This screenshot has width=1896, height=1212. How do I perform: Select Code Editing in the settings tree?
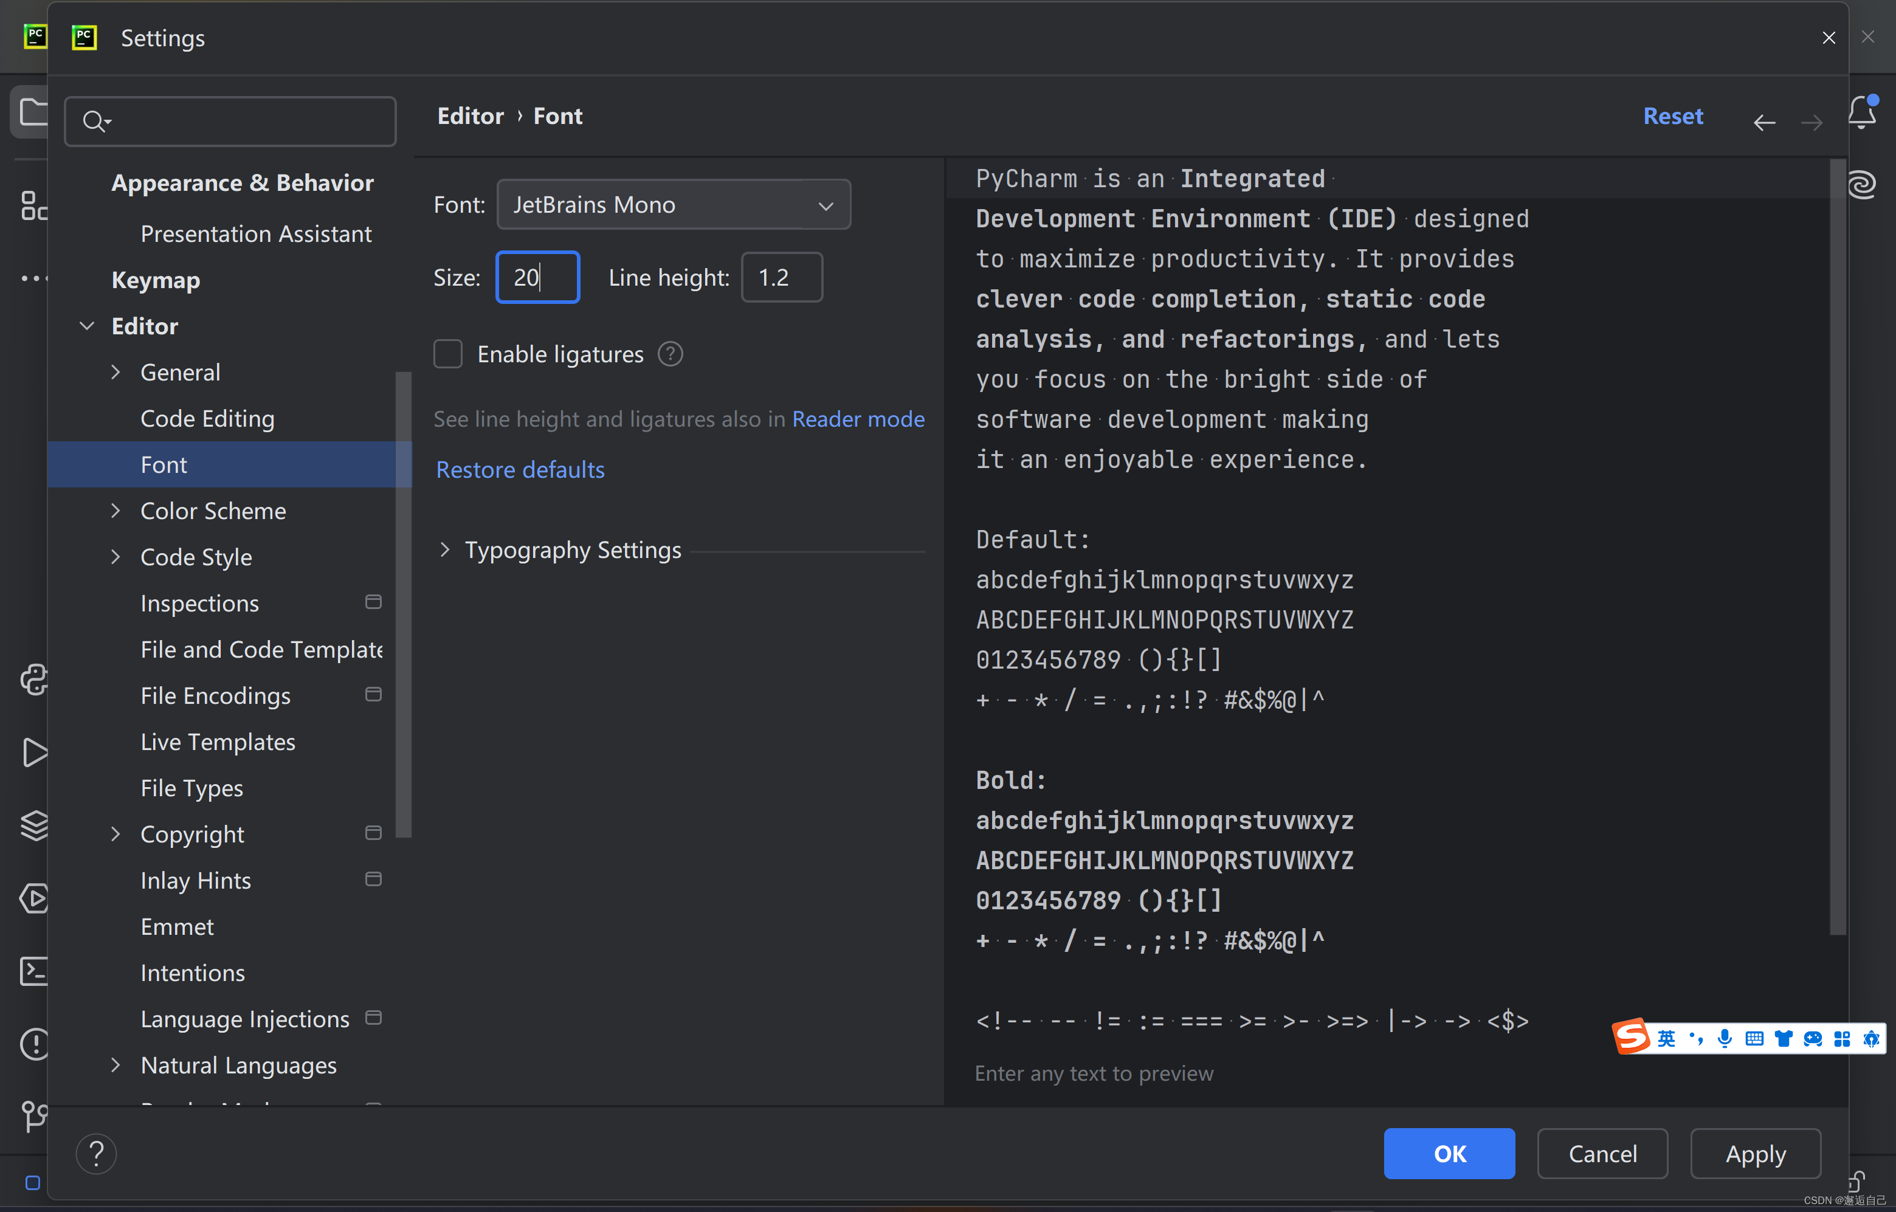click(x=207, y=418)
